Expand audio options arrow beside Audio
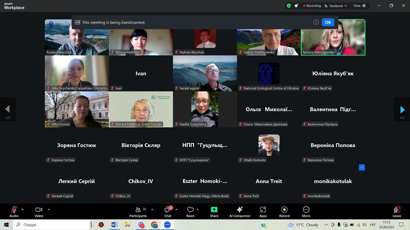 [22, 209]
